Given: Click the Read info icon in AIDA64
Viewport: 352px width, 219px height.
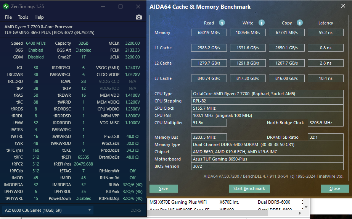Looking at the screenshot, I should (x=222, y=23).
